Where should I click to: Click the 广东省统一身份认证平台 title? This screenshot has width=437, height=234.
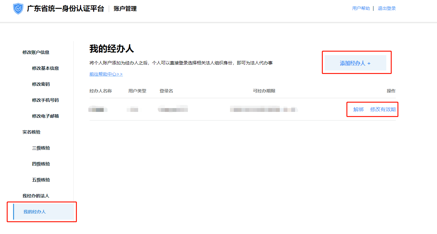(x=65, y=9)
